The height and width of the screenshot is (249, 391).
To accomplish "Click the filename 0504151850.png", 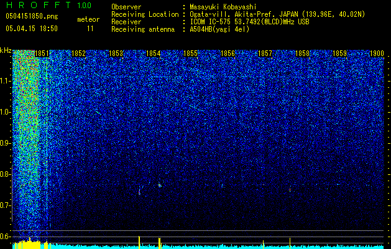I will click(32, 16).
